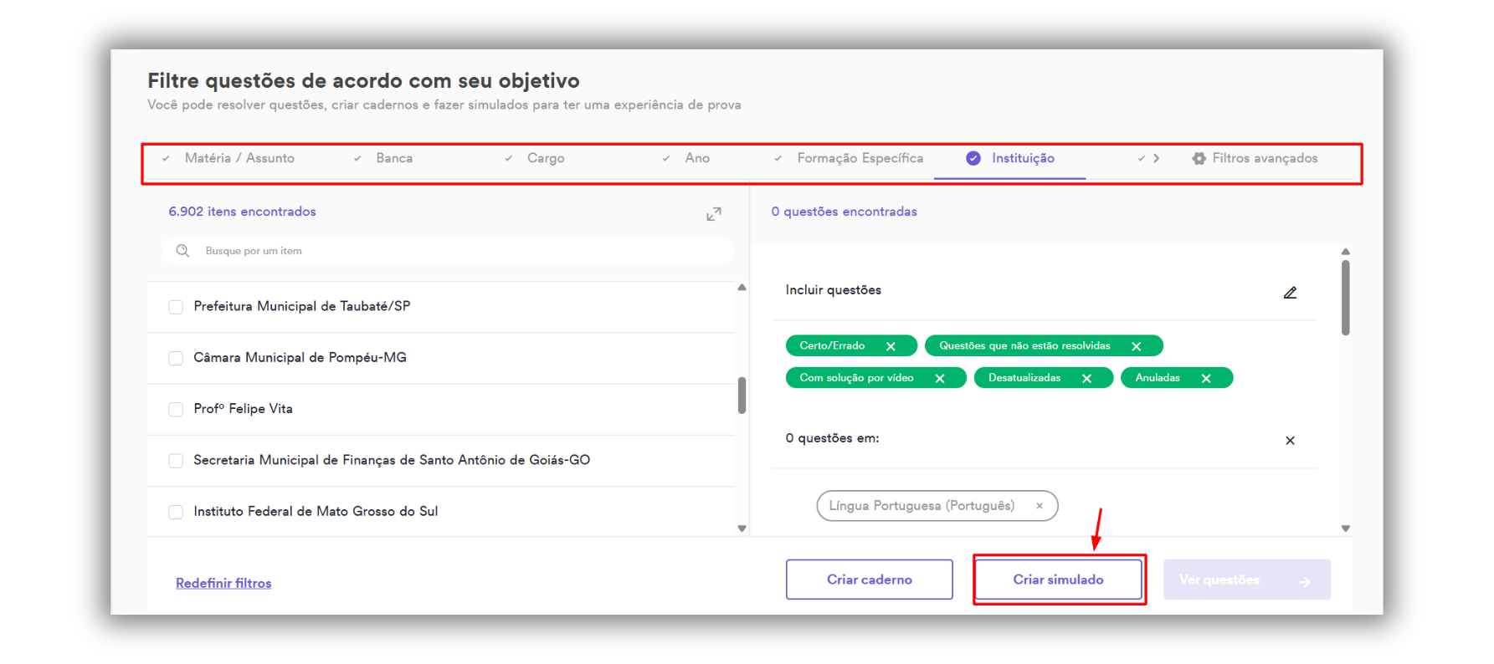This screenshot has width=1494, height=664.
Task: Click institution list scroll up arrow
Action: point(742,287)
